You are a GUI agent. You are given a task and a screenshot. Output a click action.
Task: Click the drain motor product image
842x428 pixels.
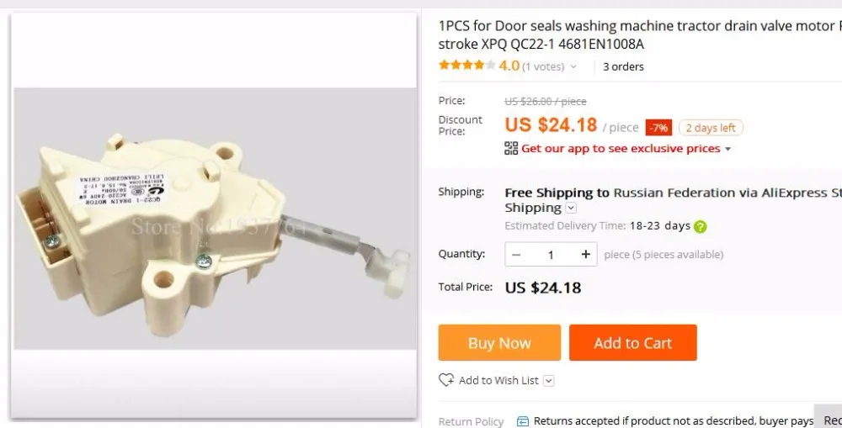tap(214, 219)
